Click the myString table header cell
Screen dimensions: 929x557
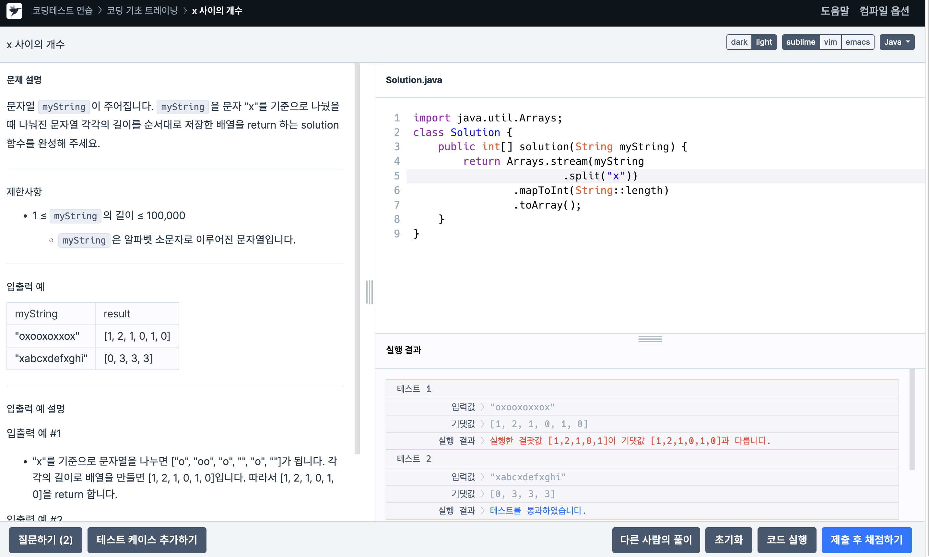(x=51, y=314)
